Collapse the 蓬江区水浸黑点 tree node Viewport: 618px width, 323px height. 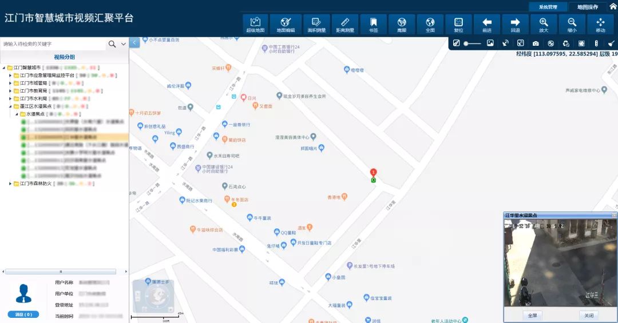click(10, 106)
